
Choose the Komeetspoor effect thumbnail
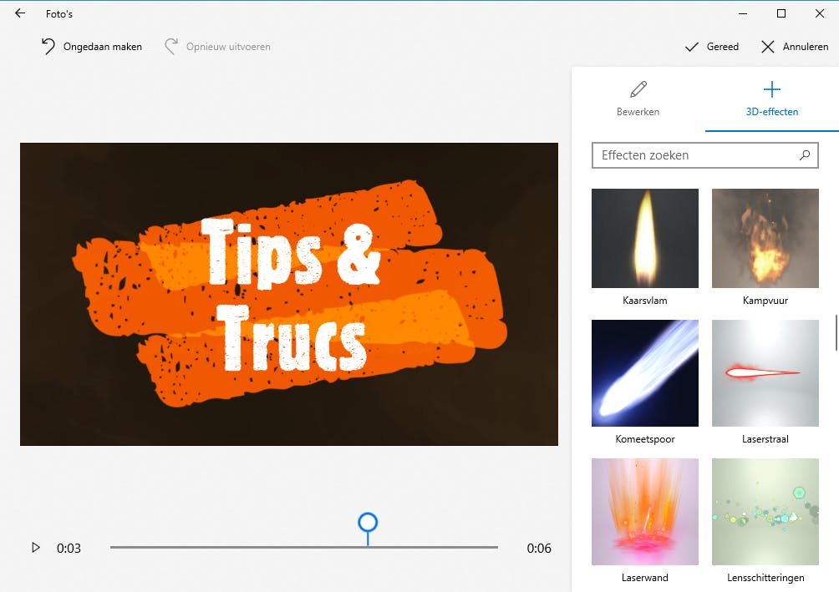click(x=645, y=372)
